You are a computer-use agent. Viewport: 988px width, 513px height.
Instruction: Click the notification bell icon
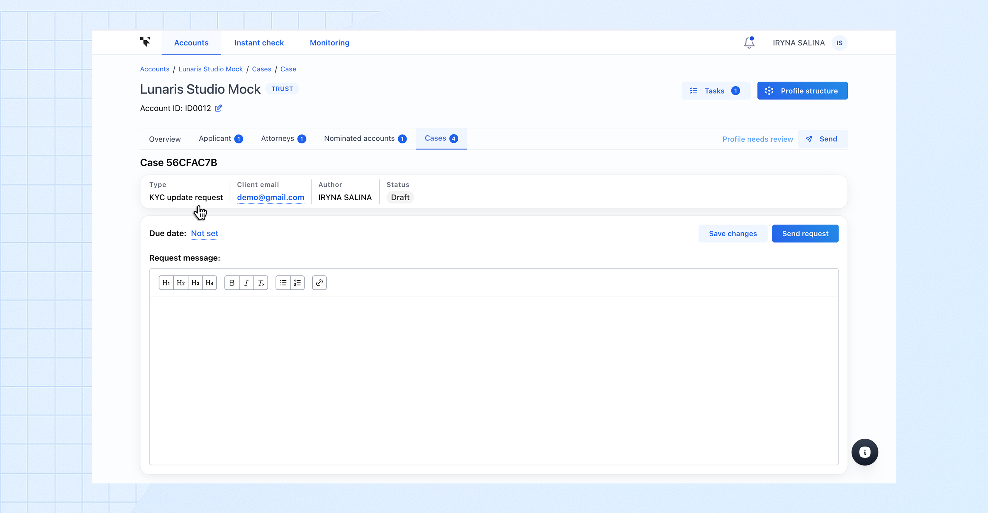pos(749,42)
